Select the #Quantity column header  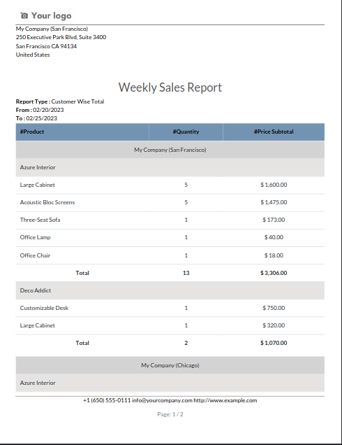(186, 132)
